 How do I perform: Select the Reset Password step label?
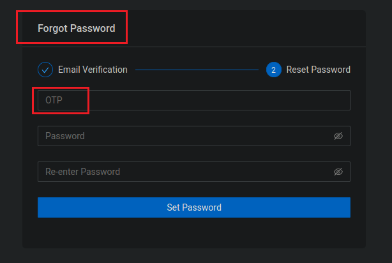[318, 70]
